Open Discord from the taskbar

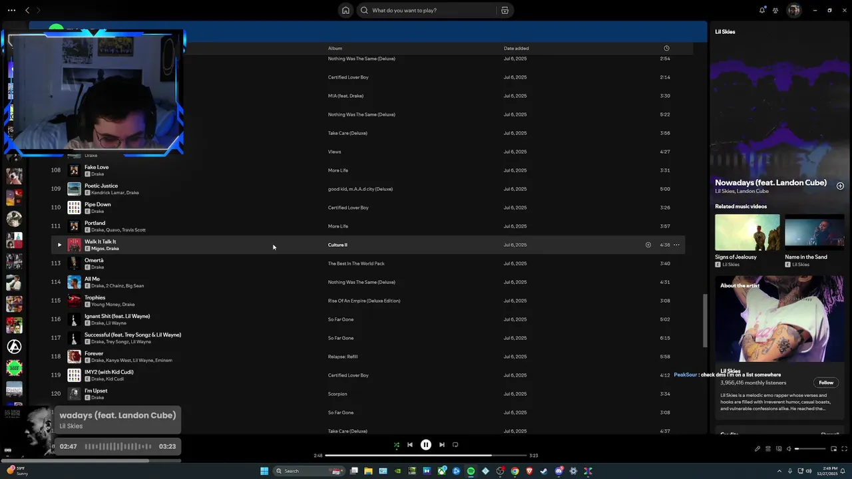(558, 471)
